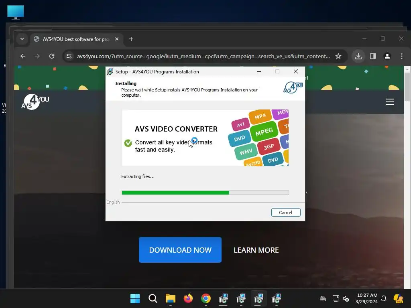The image size is (411, 308).
Task: Toggle Chrome side panel
Action: pyautogui.click(x=373, y=56)
